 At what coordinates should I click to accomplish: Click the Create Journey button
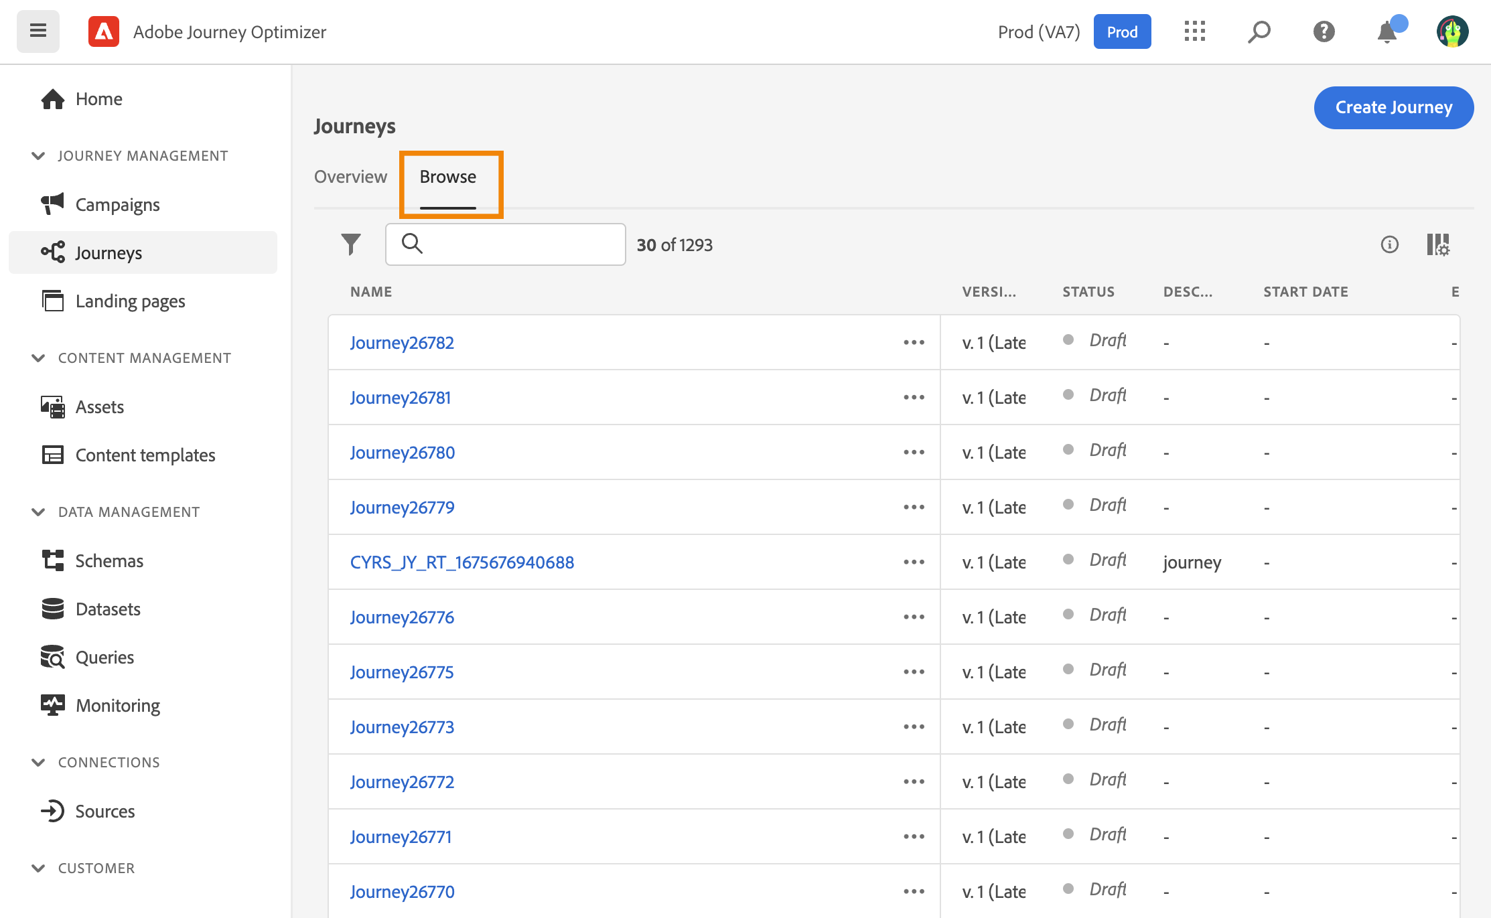click(x=1393, y=107)
